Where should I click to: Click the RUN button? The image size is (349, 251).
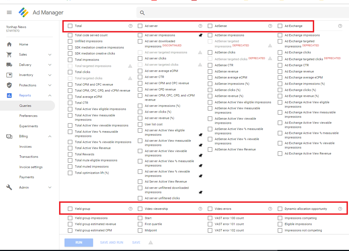[79, 243]
